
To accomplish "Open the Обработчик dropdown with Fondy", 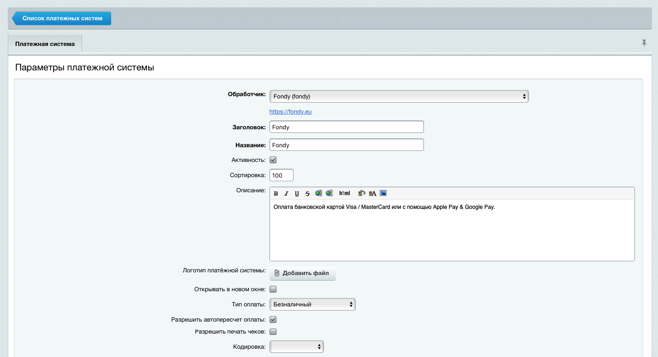I will (x=399, y=96).
